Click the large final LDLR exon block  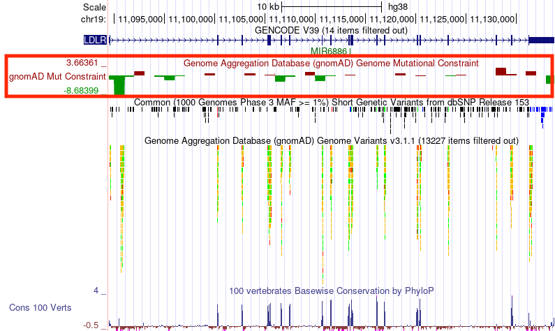pos(542,41)
